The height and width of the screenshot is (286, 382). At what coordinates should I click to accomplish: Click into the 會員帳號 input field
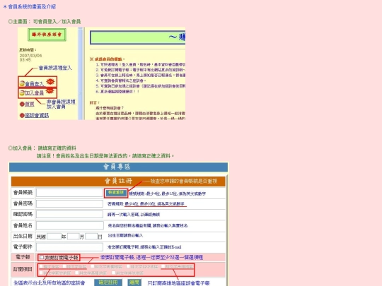(69, 193)
